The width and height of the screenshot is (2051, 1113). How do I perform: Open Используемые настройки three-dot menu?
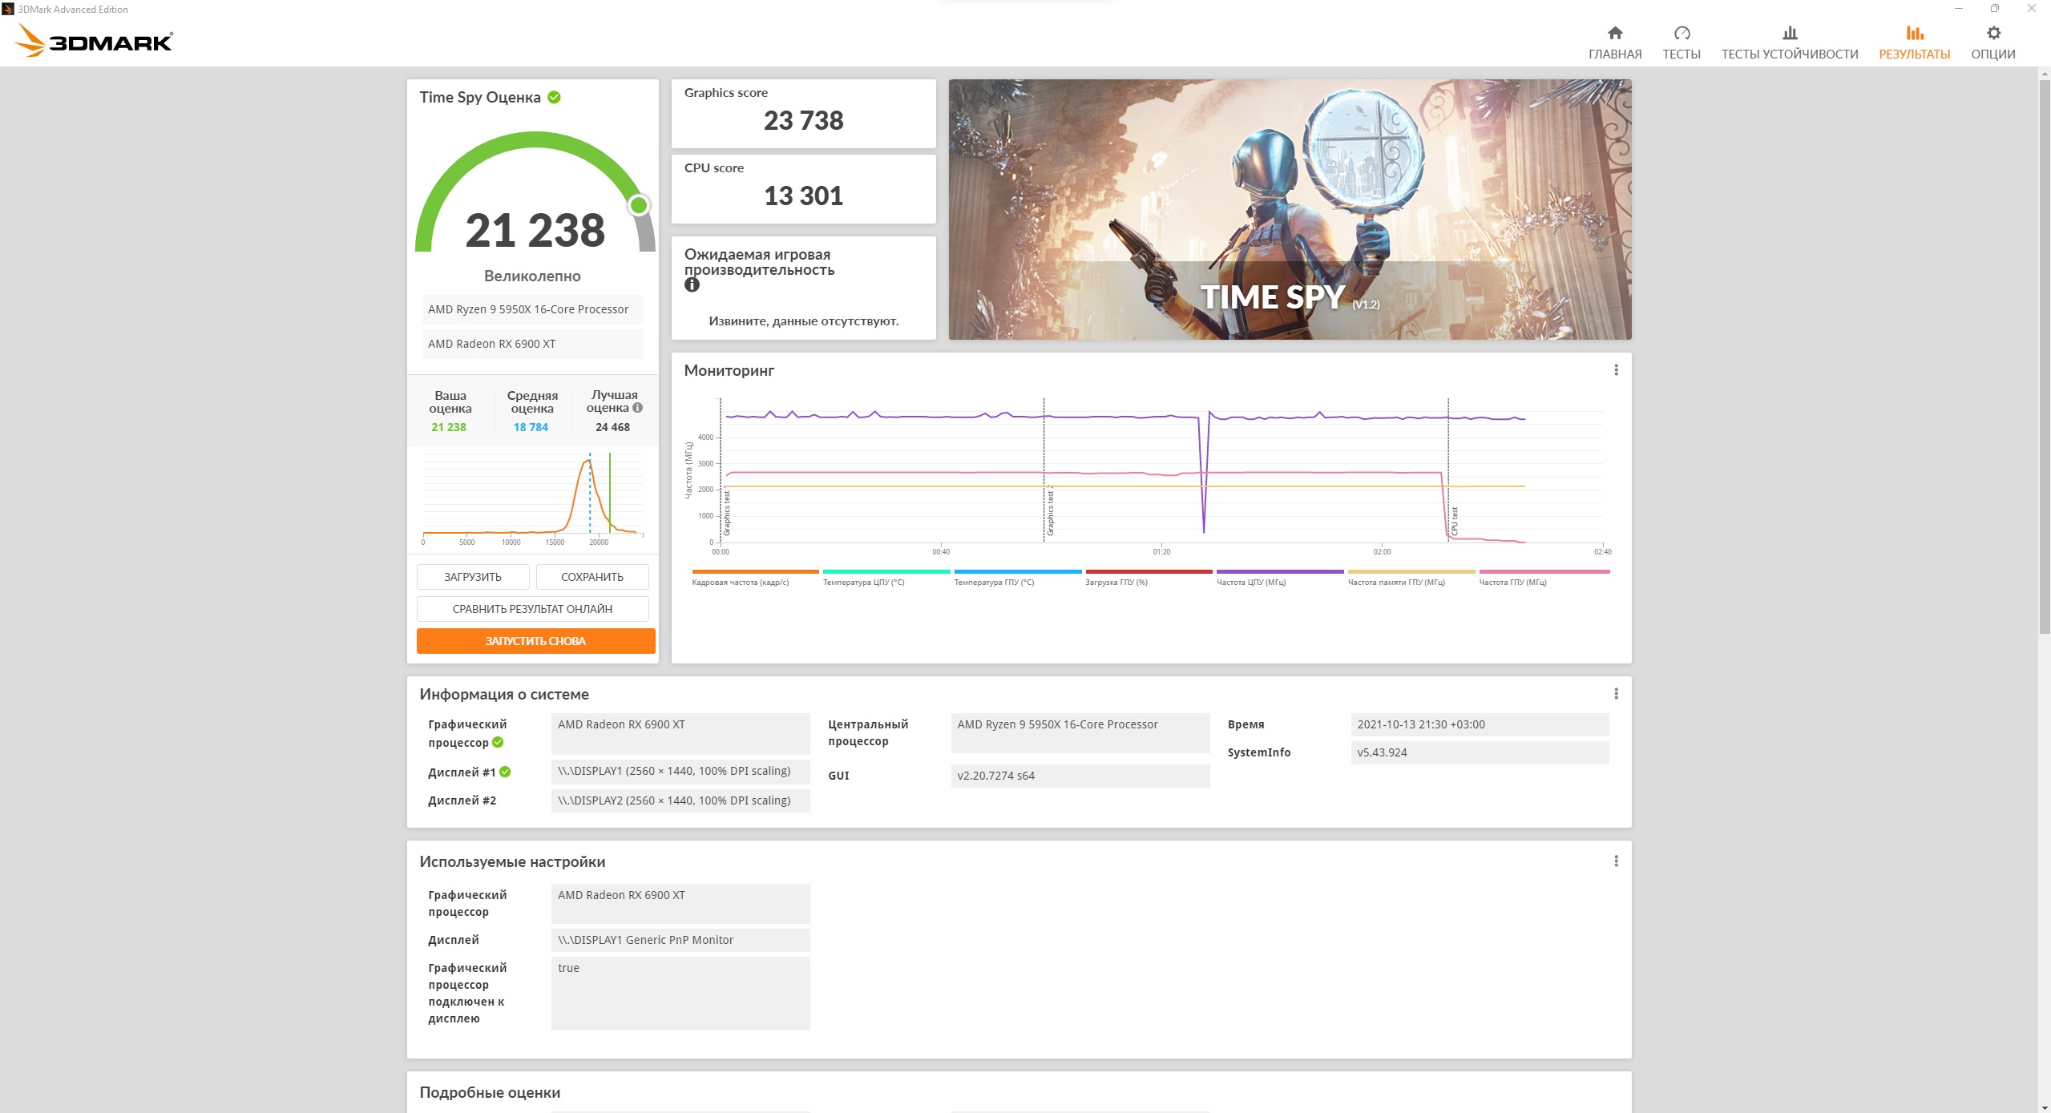[1615, 861]
